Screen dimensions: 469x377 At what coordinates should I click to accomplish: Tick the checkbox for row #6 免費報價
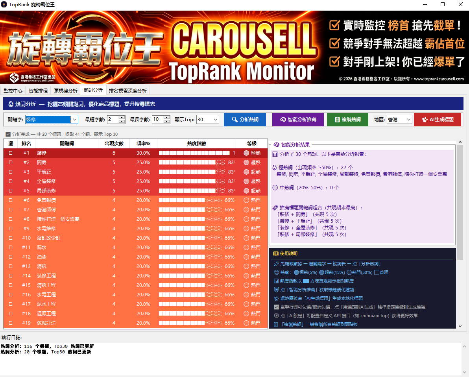11,200
